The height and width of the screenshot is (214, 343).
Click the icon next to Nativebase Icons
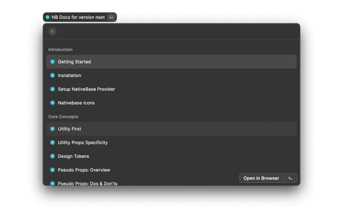[x=53, y=103]
